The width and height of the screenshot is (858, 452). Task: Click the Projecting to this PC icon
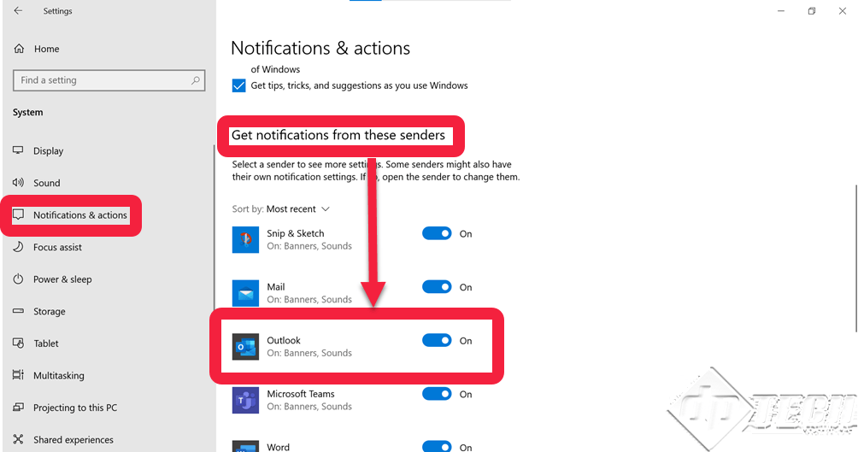[18, 407]
